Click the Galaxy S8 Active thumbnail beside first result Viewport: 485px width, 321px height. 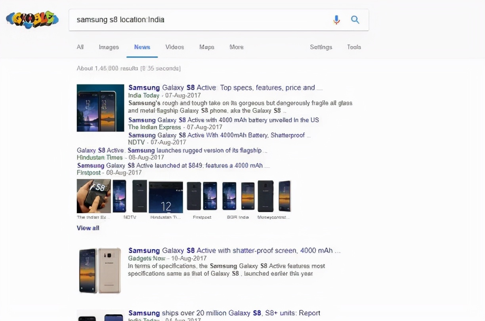tap(100, 108)
